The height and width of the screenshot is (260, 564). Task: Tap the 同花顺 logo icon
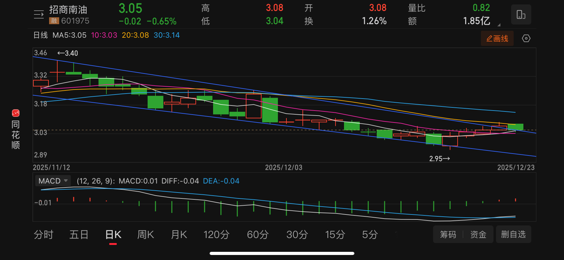click(16, 113)
